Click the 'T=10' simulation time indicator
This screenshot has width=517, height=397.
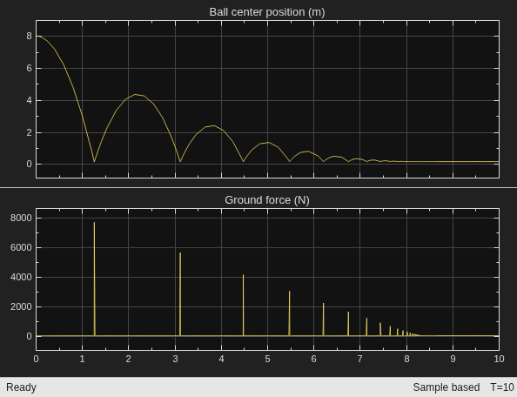(x=502, y=387)
